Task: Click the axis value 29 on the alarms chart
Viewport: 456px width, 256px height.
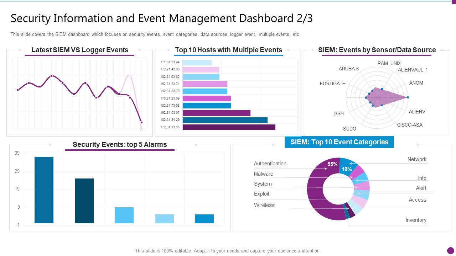Action: [x=17, y=171]
